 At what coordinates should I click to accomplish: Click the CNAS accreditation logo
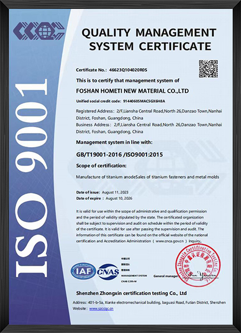(108, 271)
